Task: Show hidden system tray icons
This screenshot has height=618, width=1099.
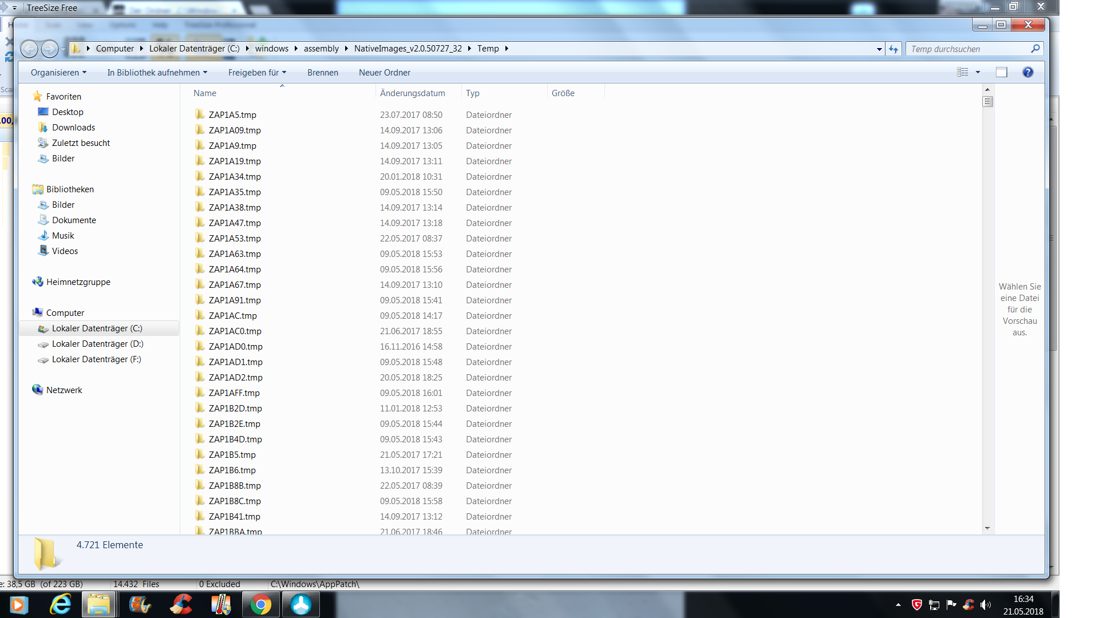Action: click(898, 604)
